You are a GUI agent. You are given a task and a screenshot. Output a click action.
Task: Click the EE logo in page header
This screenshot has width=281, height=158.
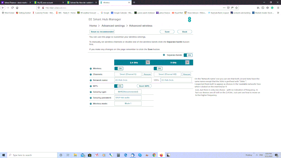pyautogui.click(x=189, y=19)
